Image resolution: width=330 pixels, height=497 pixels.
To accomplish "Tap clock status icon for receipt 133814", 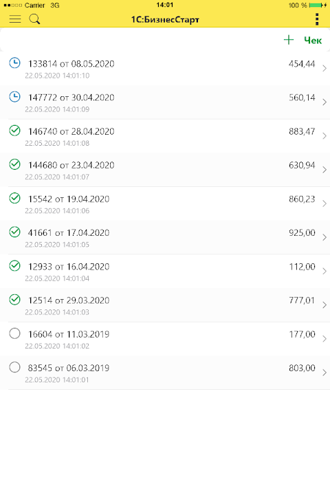I will click(x=14, y=63).
